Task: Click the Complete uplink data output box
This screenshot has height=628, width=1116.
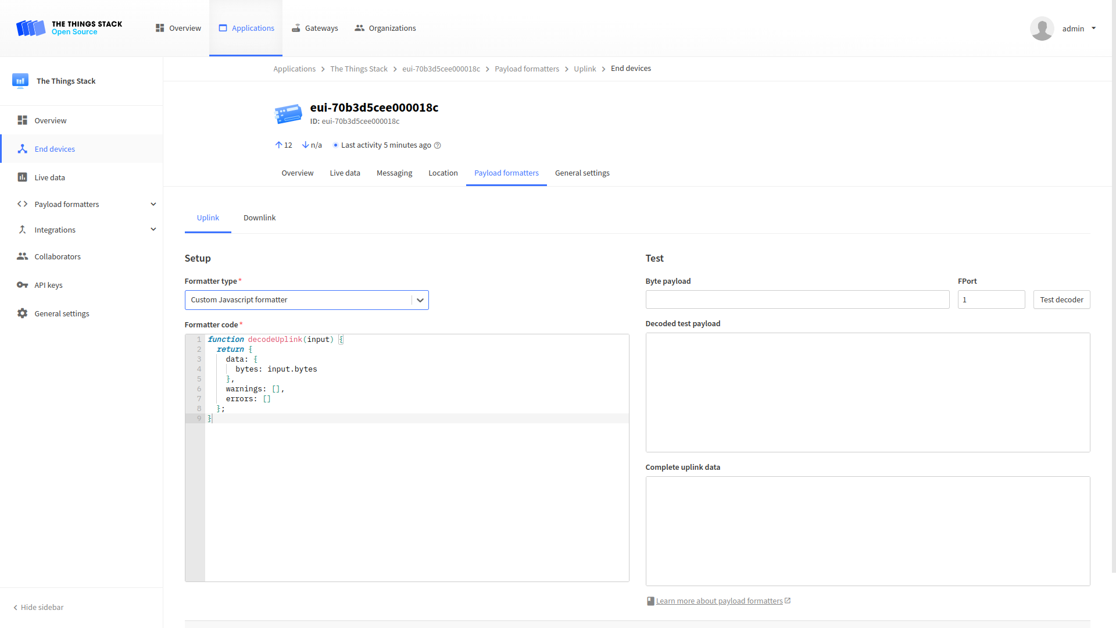Action: [x=867, y=531]
